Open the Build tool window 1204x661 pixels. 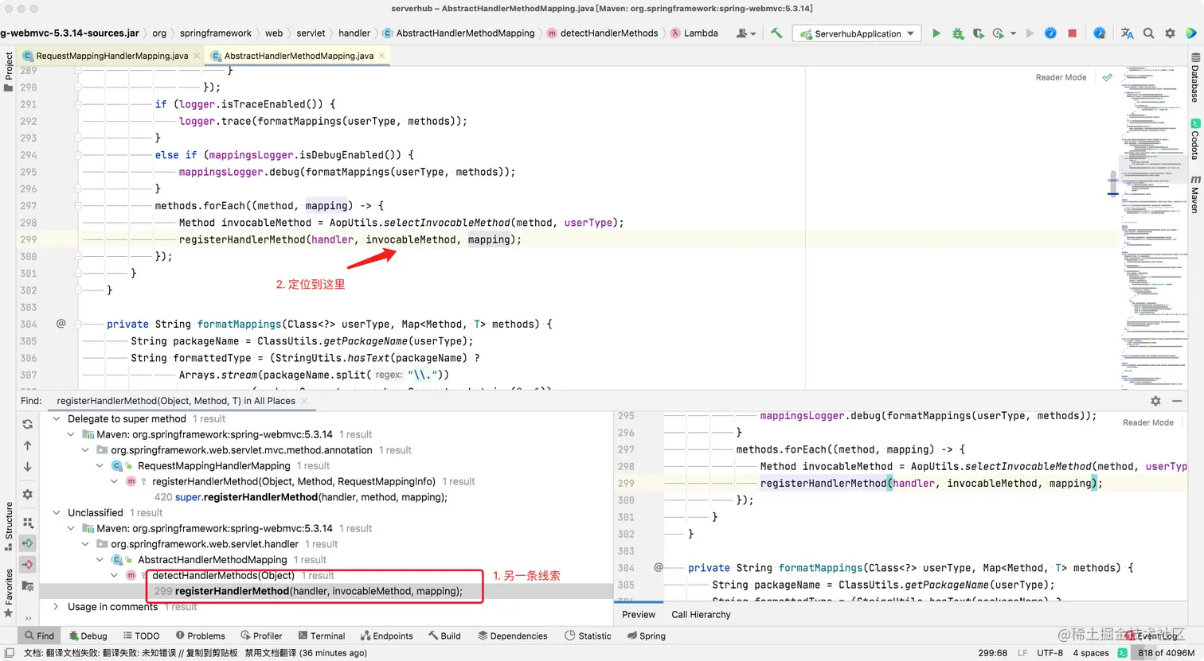(444, 636)
